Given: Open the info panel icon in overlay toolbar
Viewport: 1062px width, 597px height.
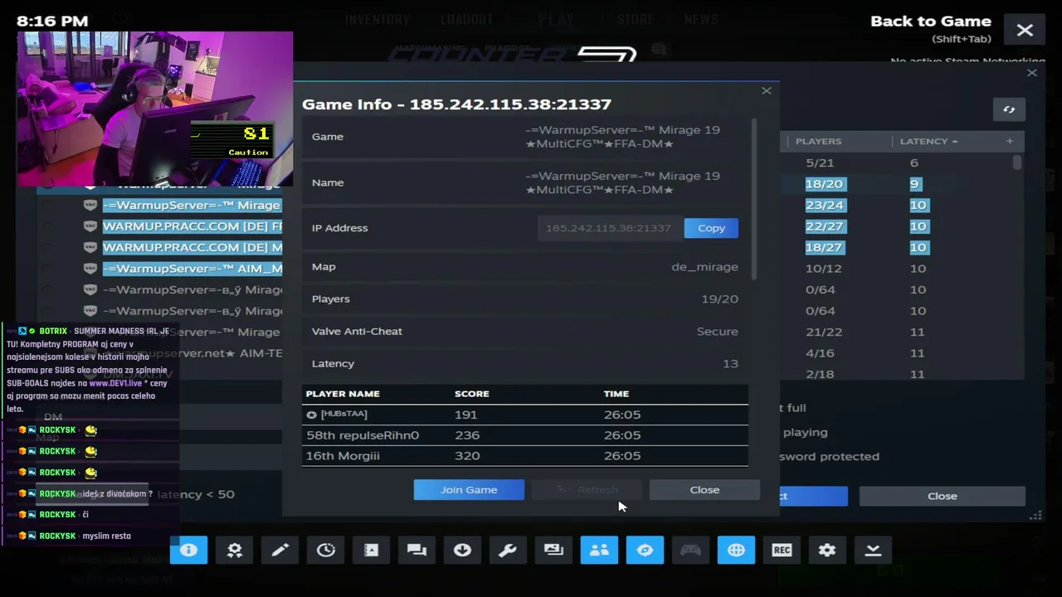Looking at the screenshot, I should pos(188,550).
